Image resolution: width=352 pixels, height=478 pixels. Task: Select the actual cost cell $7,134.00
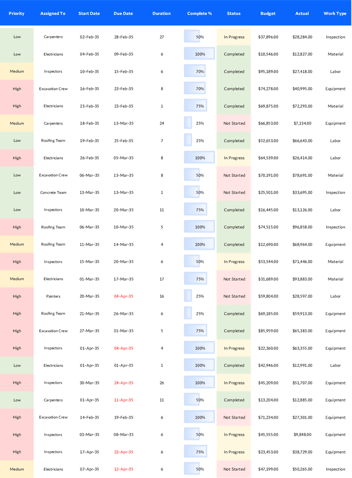point(302,124)
